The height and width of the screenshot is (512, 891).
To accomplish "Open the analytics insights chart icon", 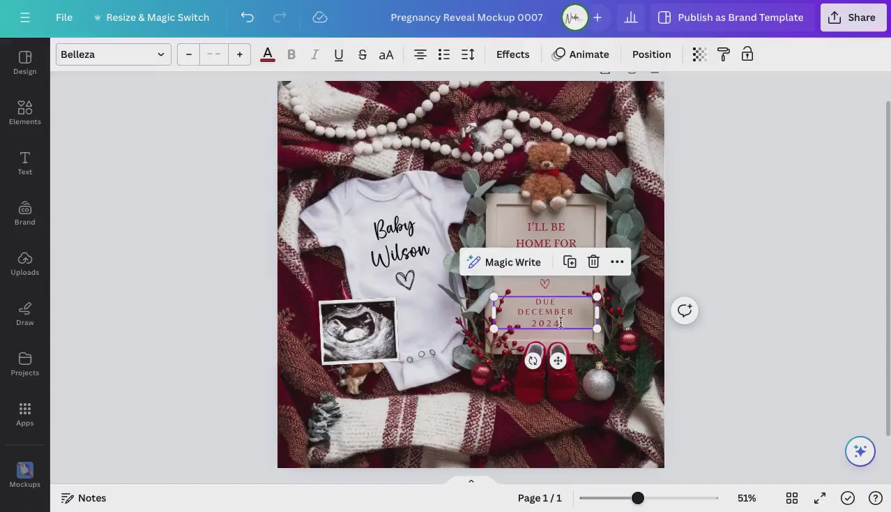I will click(631, 17).
